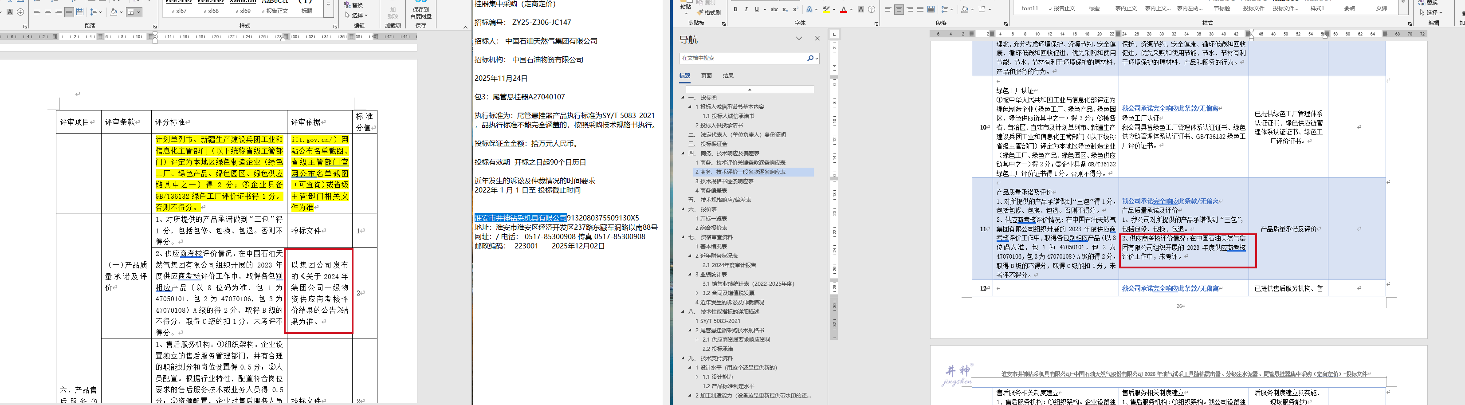The width and height of the screenshot is (1465, 405).
Task: Open line spacing options in right window
Action: [x=947, y=10]
